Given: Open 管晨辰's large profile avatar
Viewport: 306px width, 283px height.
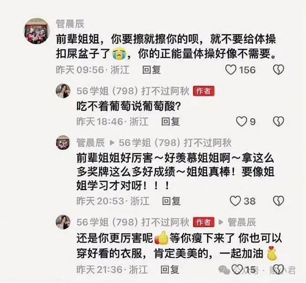Looking at the screenshot, I should (37, 31).
